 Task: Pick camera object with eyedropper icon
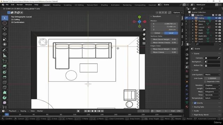(218, 58)
